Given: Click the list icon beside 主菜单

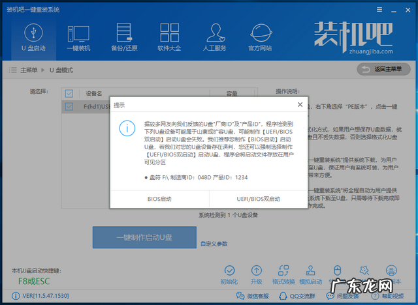Looking at the screenshot, I should pos(12,70).
